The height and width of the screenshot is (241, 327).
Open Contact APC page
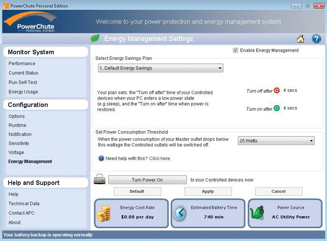[21, 213]
